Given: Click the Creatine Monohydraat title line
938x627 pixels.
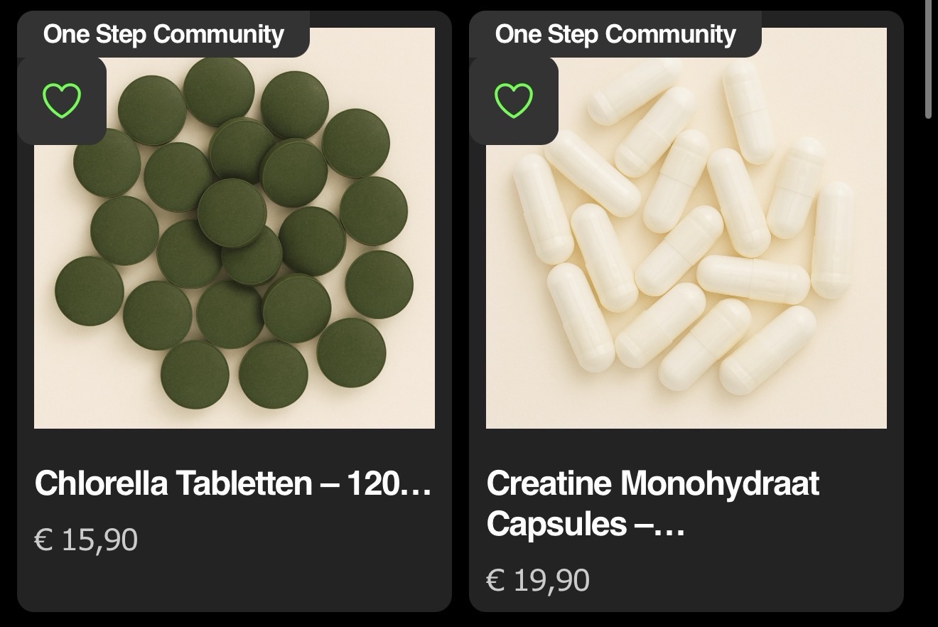Looking at the screenshot, I should tap(652, 483).
